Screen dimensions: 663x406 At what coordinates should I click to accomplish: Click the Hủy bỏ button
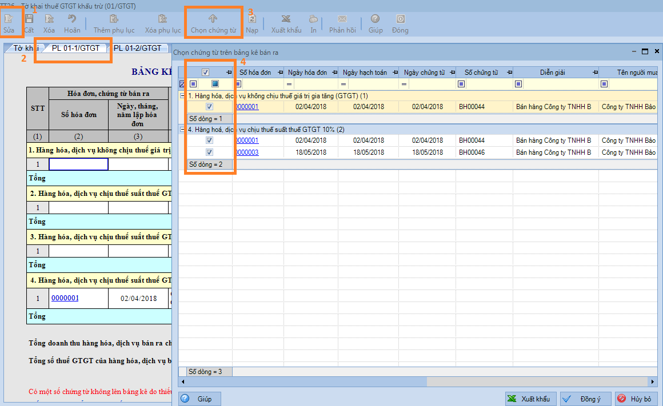click(x=636, y=399)
